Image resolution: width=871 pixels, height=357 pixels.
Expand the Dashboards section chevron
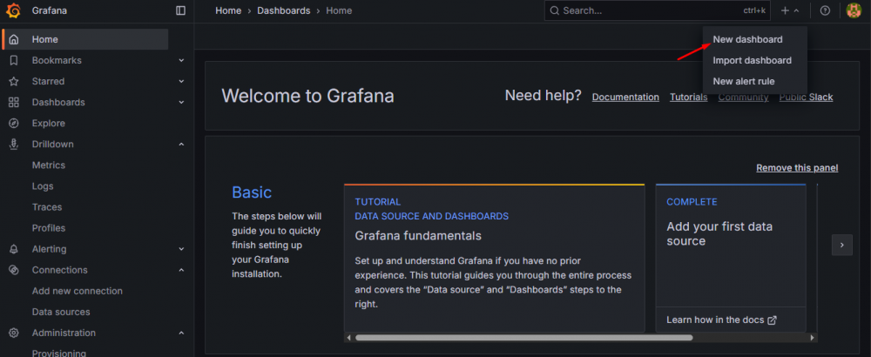tap(181, 102)
